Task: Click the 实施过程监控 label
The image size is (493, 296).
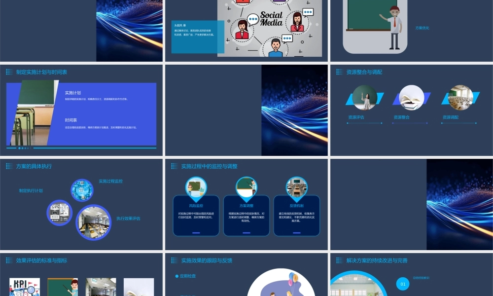Action: [110, 181]
